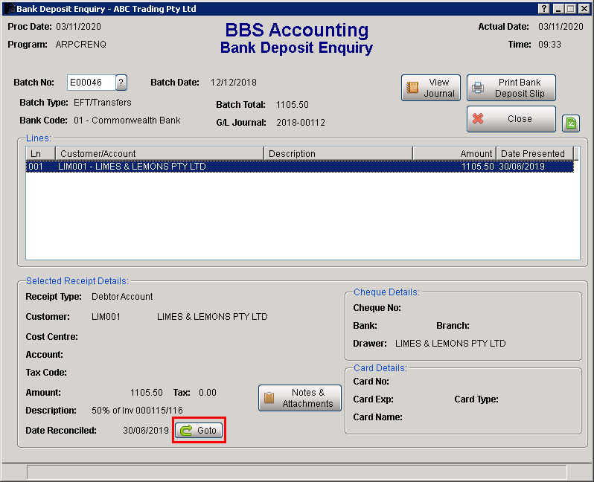
Task: Click the customer code LIM001 in receipt details
Action: click(x=106, y=317)
